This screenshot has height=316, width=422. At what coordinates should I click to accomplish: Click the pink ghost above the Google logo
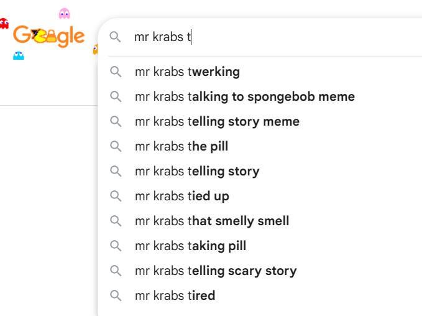64,13
